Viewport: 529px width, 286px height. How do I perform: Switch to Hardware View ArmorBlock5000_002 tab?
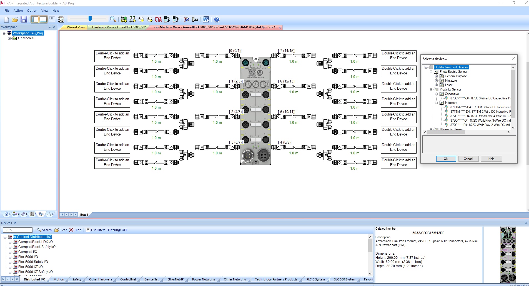pyautogui.click(x=119, y=27)
